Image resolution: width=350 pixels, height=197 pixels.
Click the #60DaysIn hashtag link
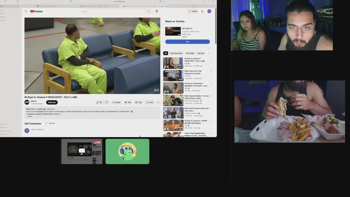51,109
